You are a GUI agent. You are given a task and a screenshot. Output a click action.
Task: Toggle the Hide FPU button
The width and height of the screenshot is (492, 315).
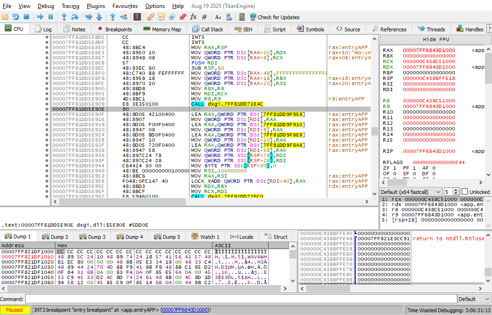click(435, 39)
